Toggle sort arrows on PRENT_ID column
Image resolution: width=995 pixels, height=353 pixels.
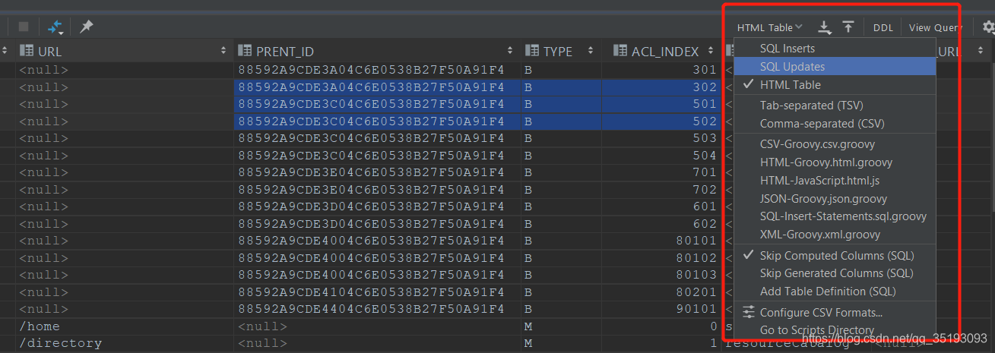[510, 51]
